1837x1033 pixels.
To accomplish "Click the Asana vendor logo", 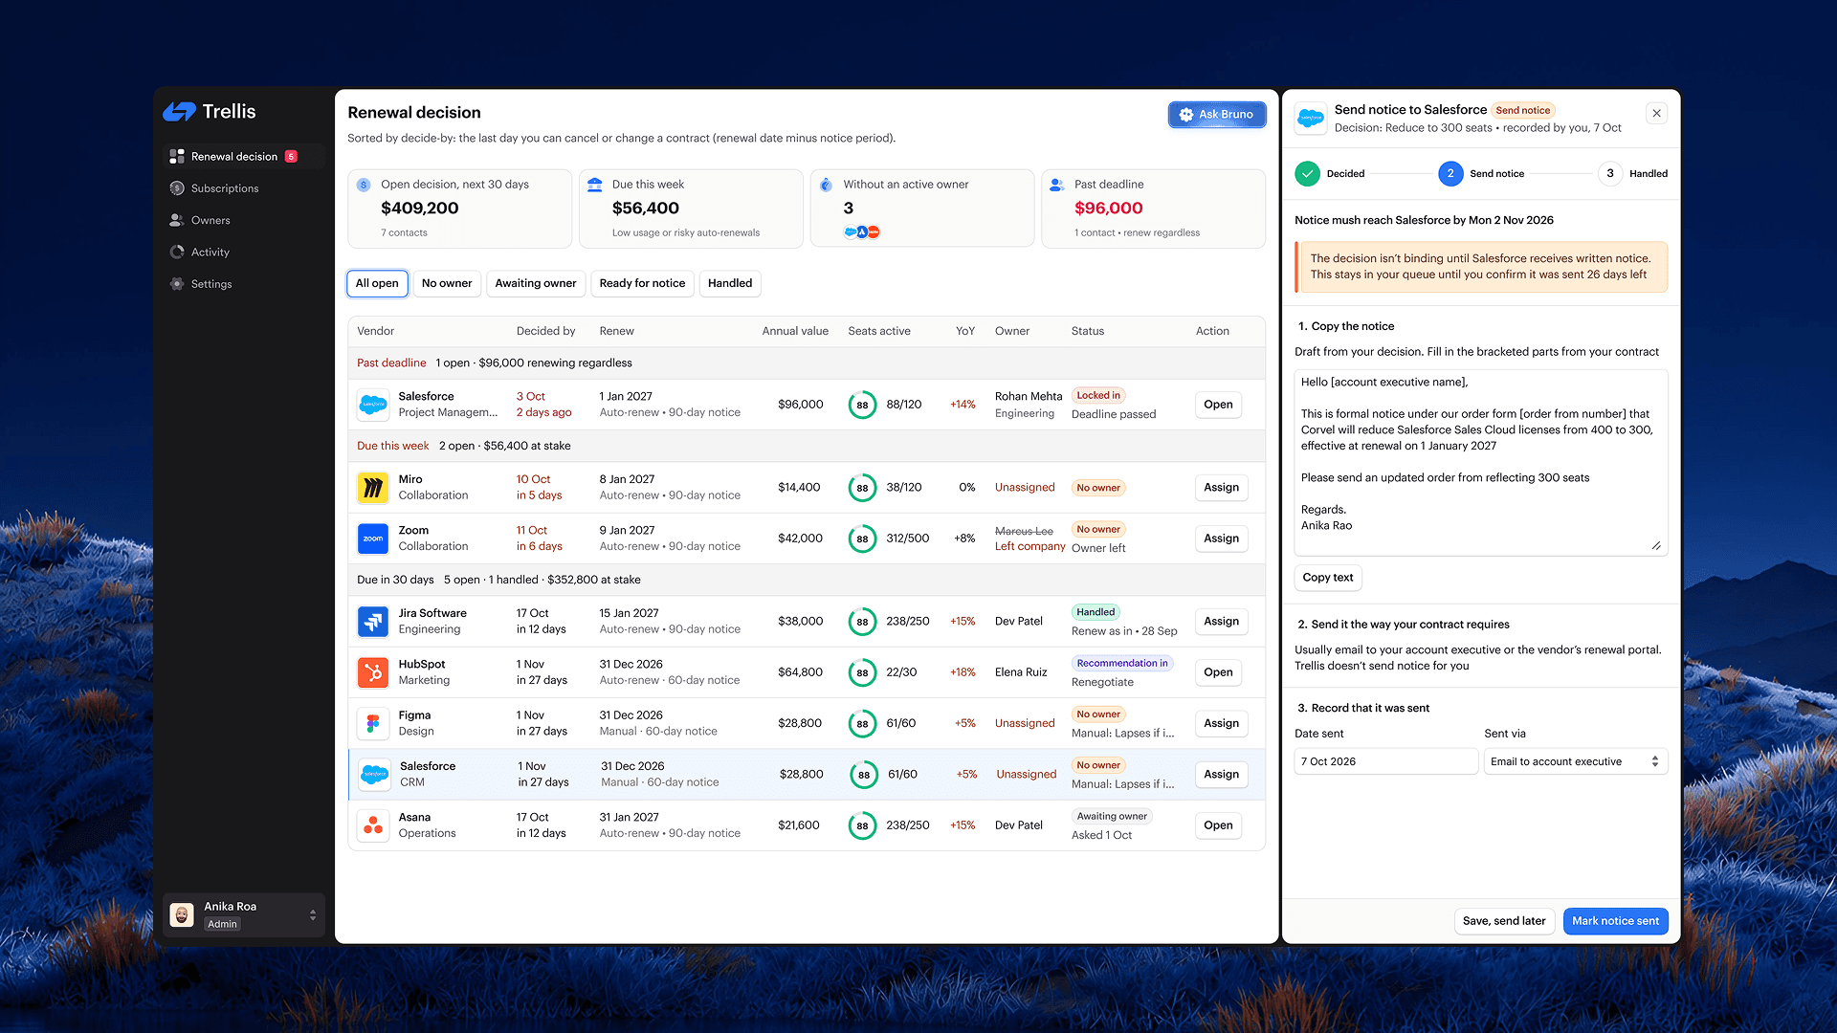I will pos(373,825).
